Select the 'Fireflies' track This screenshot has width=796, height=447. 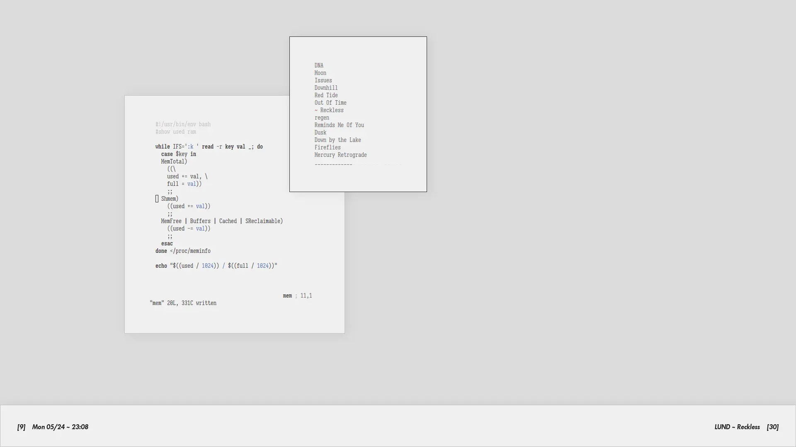tap(328, 147)
